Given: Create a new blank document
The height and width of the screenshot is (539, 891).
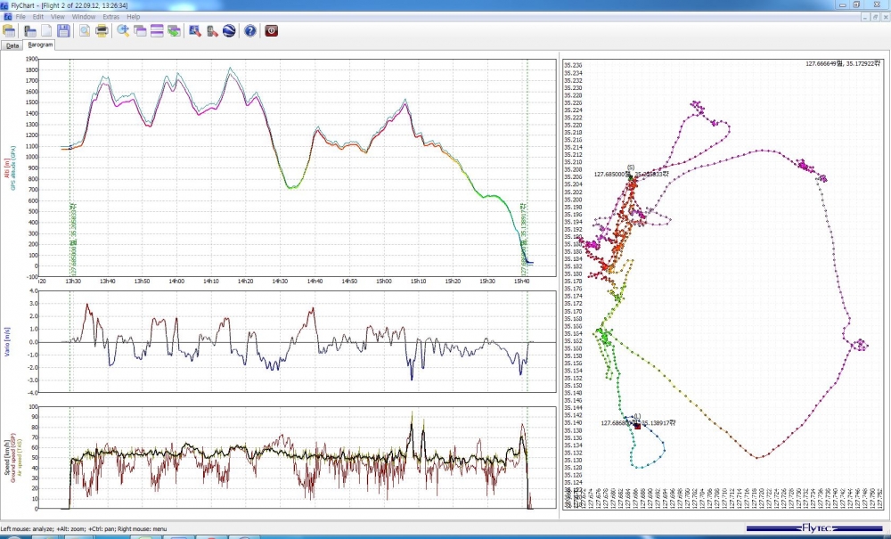Looking at the screenshot, I should tap(46, 30).
